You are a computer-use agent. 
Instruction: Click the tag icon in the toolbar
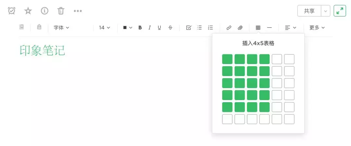point(39,27)
